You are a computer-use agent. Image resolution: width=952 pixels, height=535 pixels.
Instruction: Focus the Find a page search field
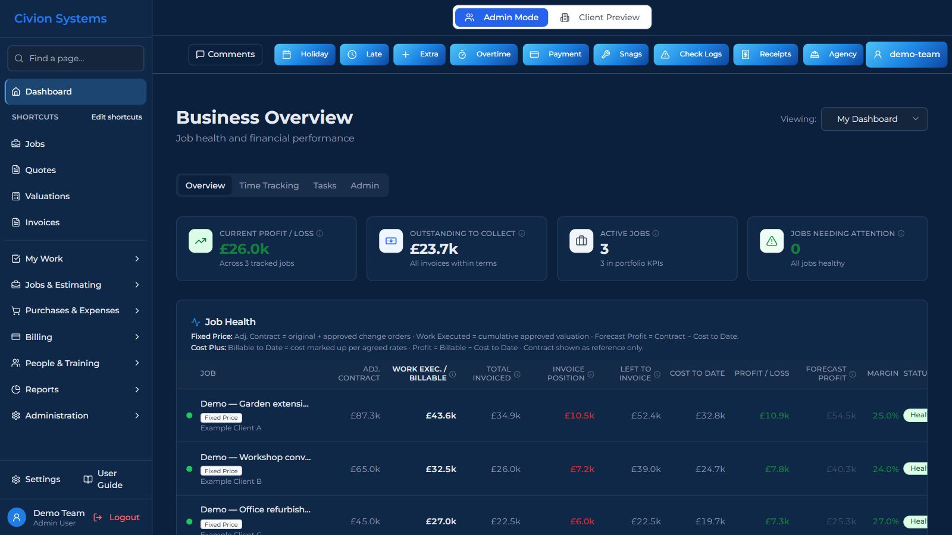76,58
